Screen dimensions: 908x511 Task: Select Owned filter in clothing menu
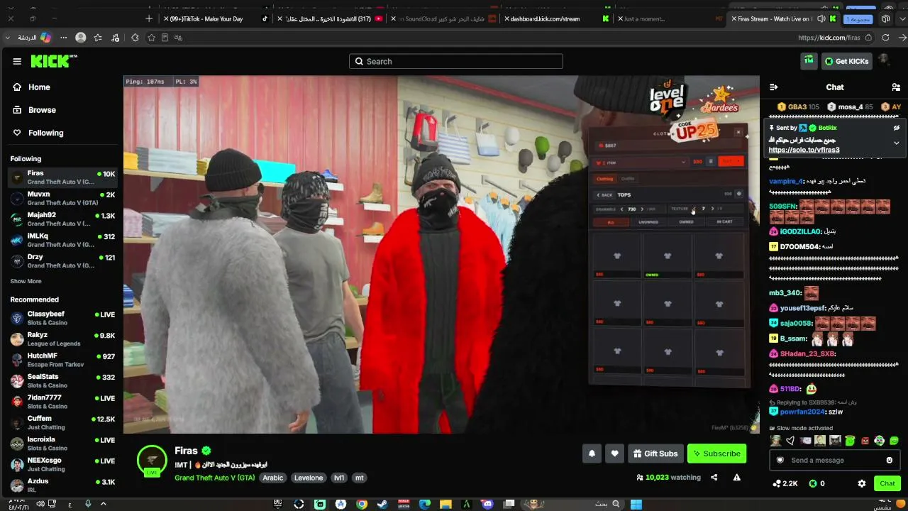[x=686, y=222]
